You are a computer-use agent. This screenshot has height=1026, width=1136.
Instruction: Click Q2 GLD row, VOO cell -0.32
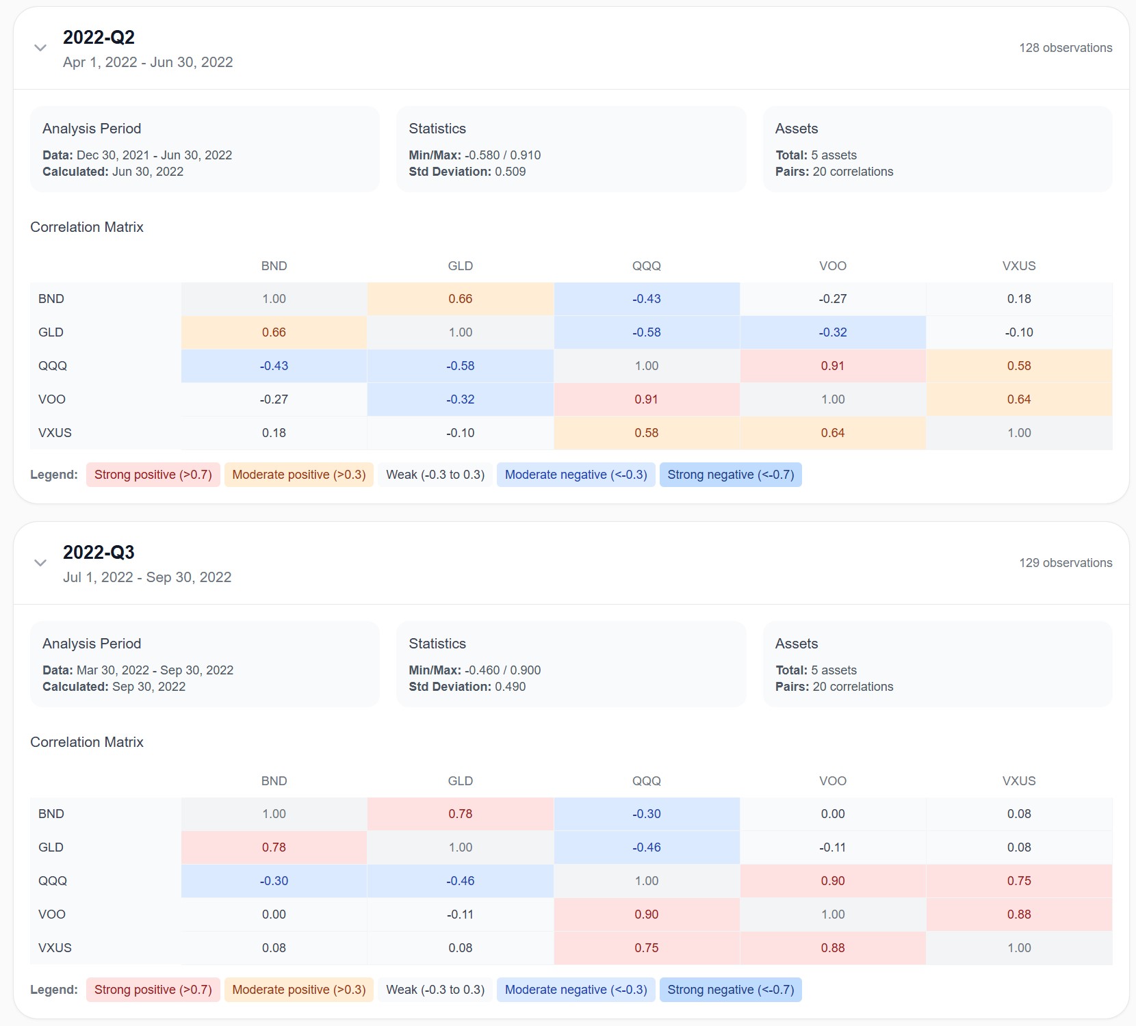(x=833, y=332)
